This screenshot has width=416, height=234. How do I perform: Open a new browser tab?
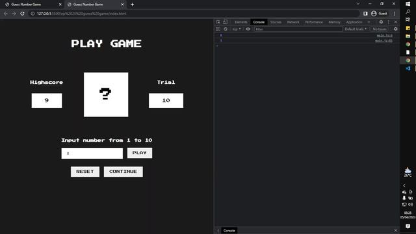tap(132, 5)
